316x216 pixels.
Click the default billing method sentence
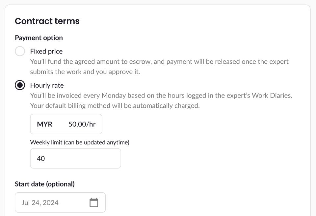point(115,106)
